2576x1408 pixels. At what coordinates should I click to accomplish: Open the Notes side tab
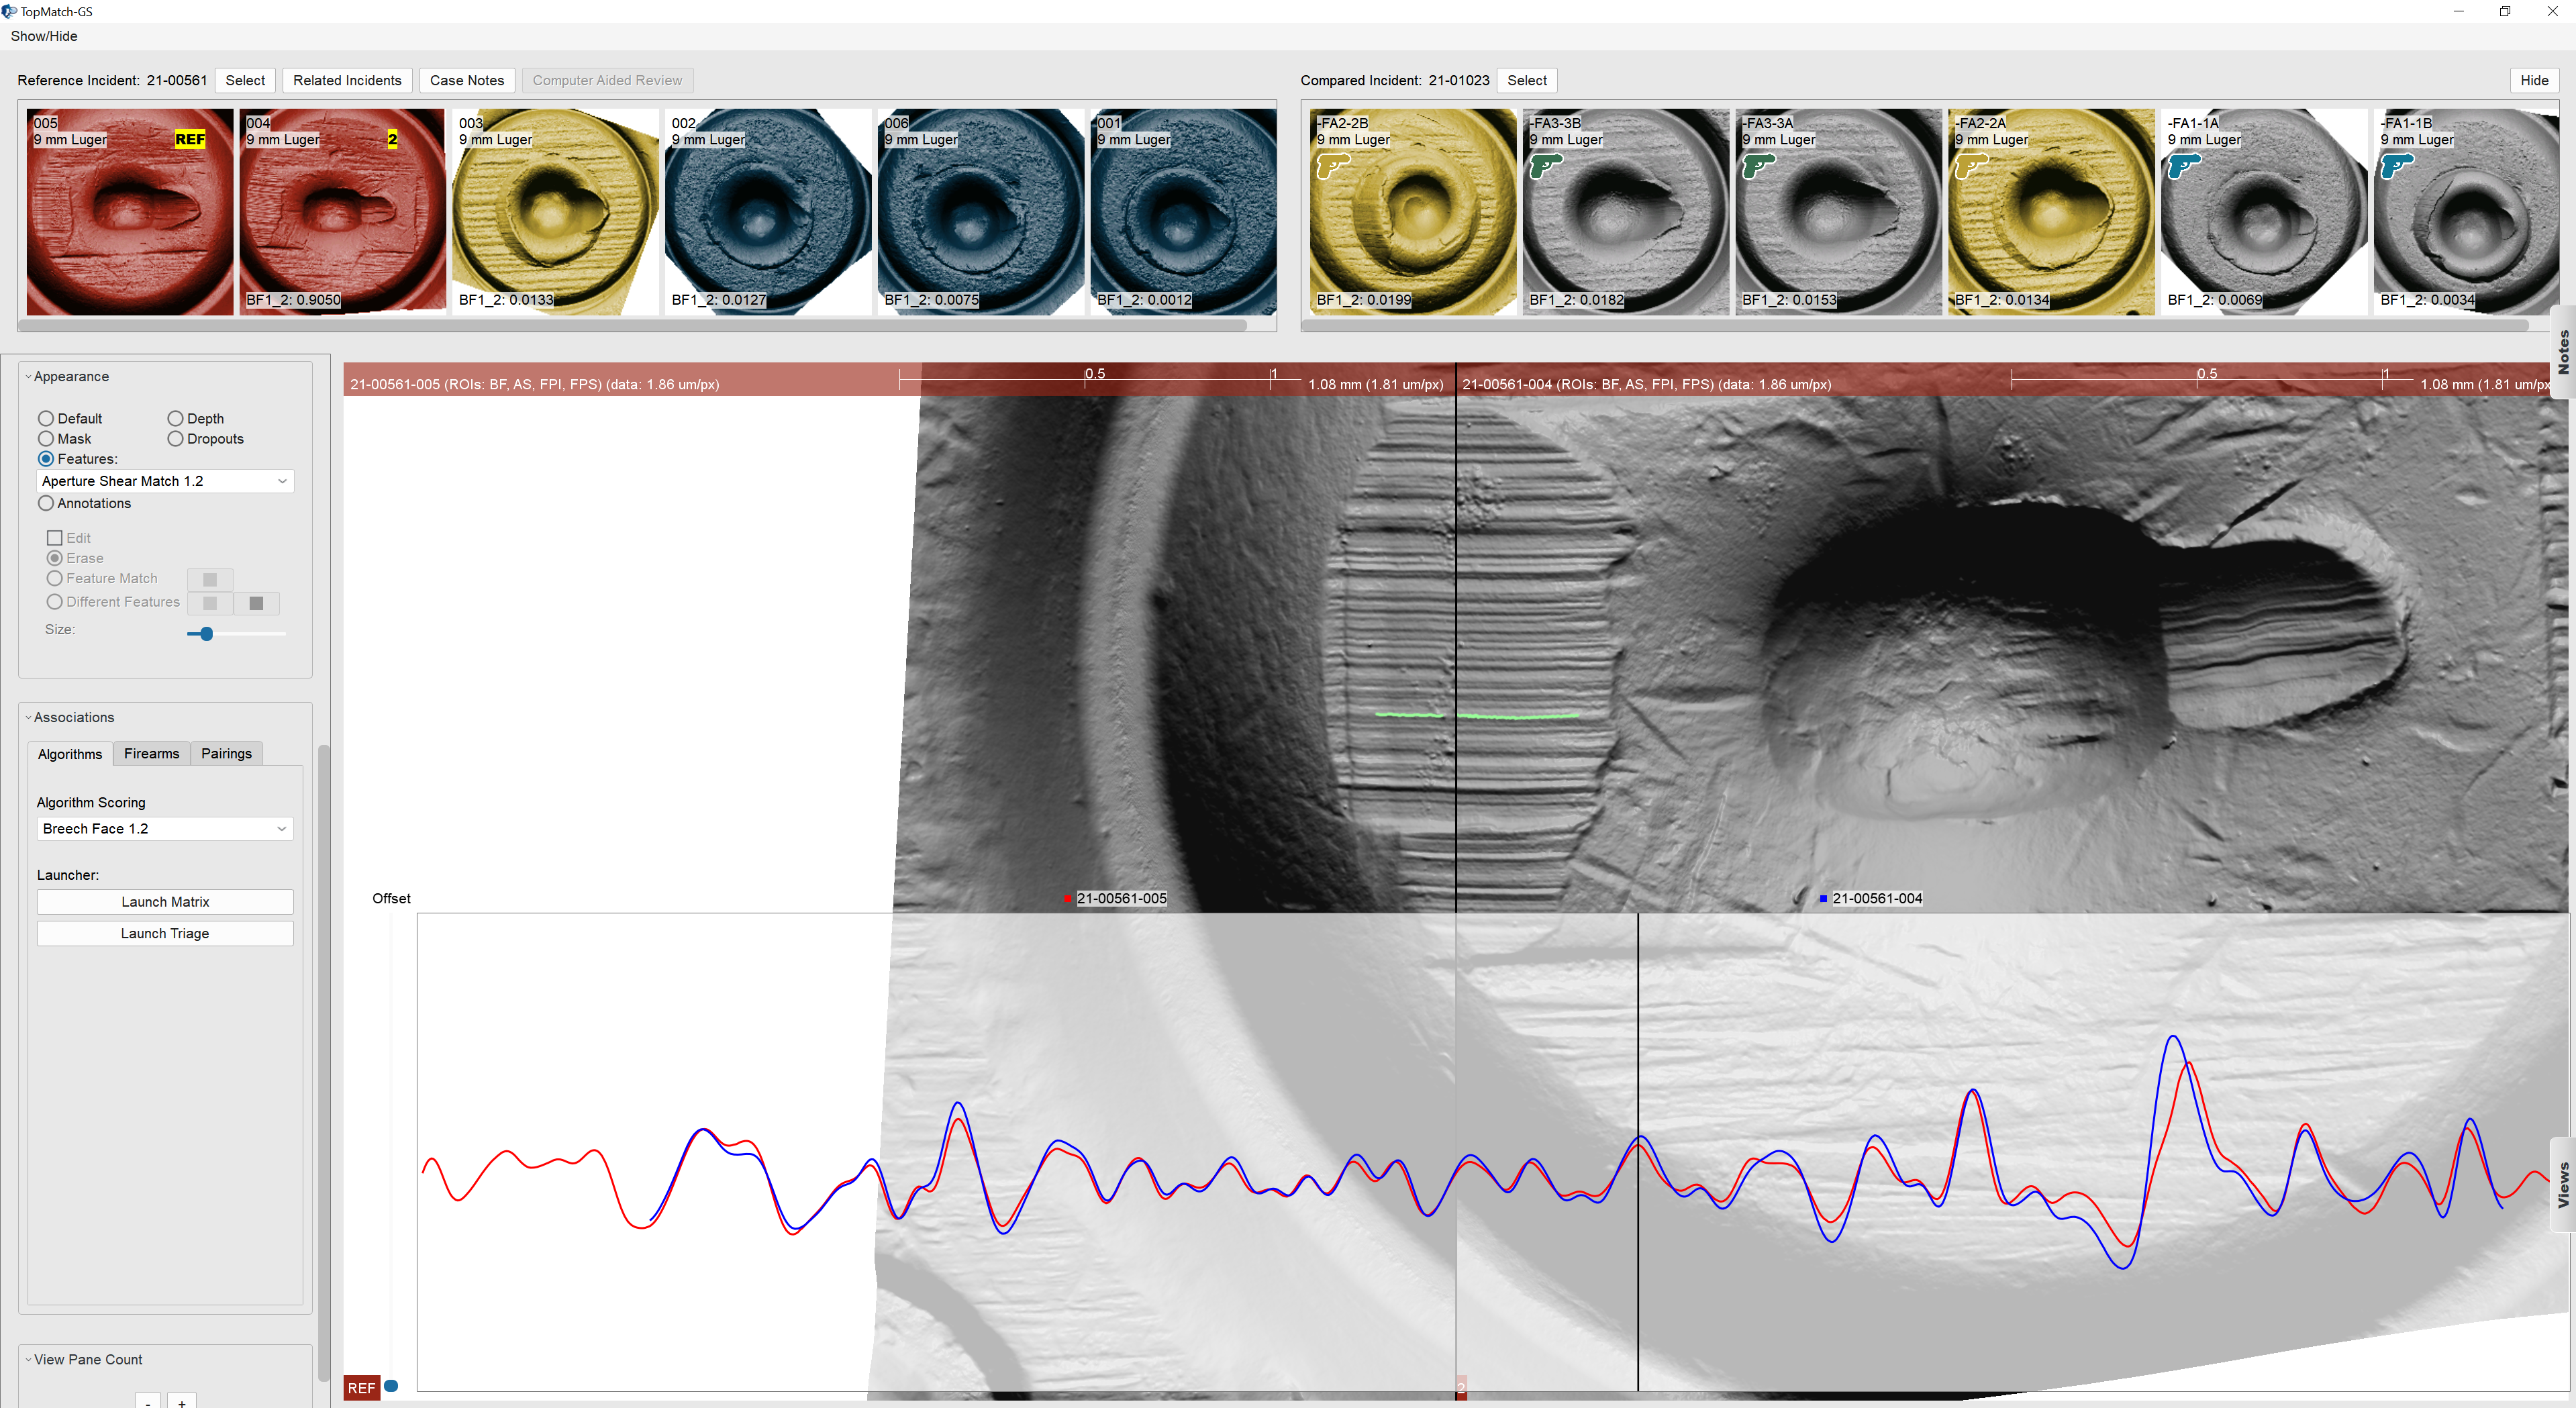click(2563, 352)
